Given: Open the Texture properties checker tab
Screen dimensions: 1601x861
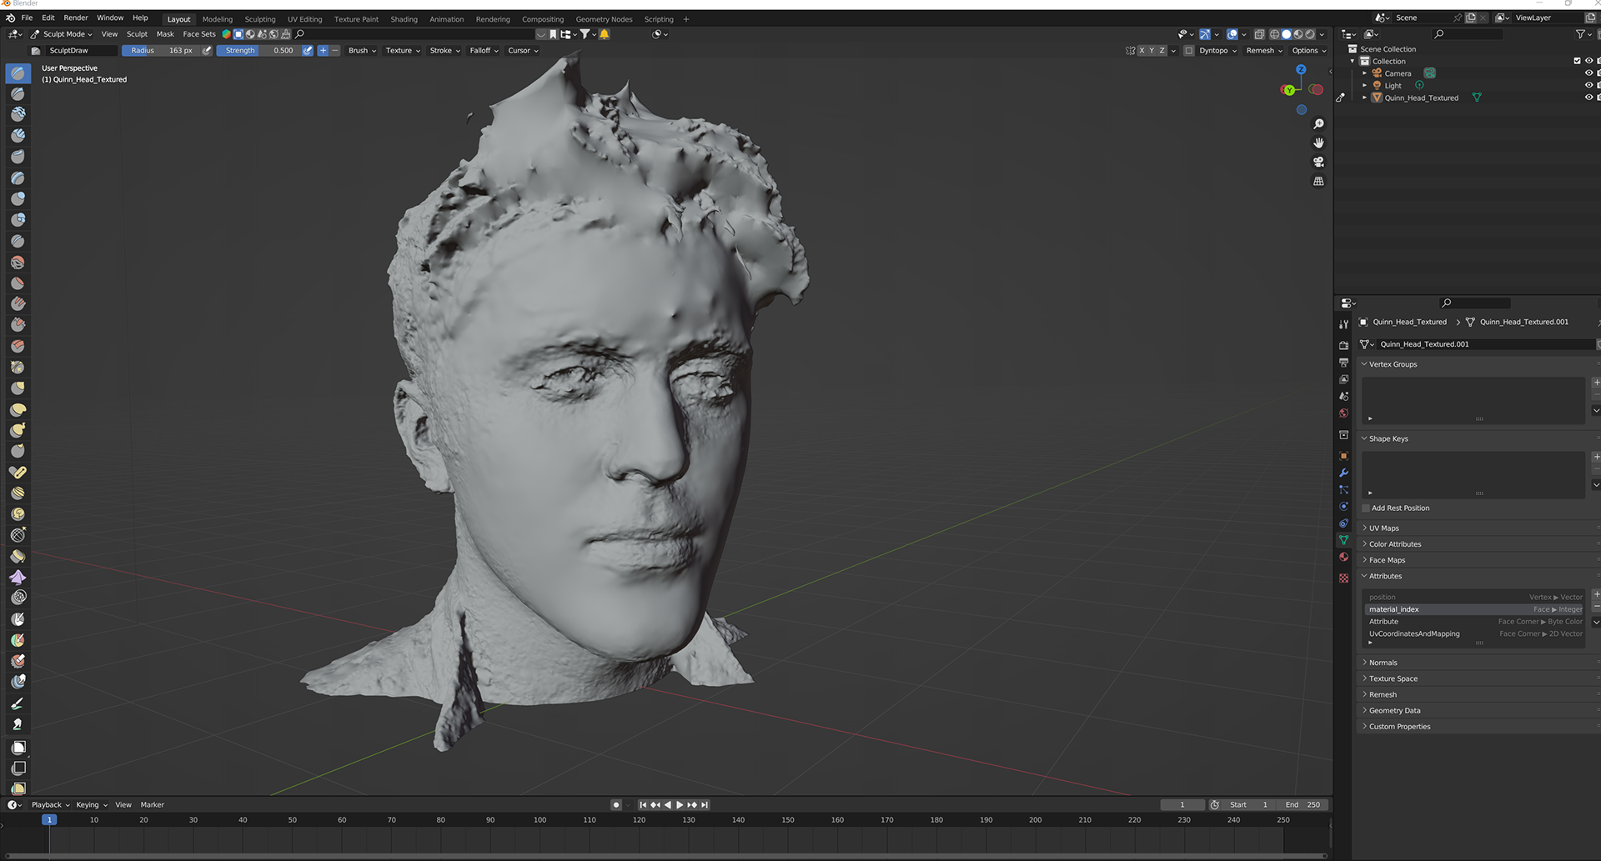Looking at the screenshot, I should (1343, 578).
